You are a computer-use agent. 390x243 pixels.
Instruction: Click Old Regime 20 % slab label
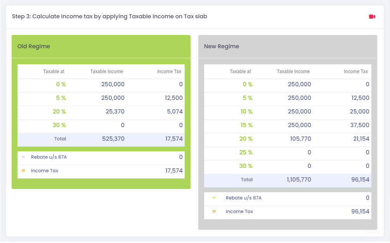point(59,112)
